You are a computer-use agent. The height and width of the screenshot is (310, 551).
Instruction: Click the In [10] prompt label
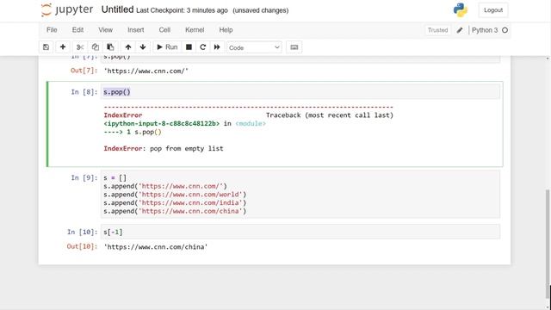coord(83,232)
